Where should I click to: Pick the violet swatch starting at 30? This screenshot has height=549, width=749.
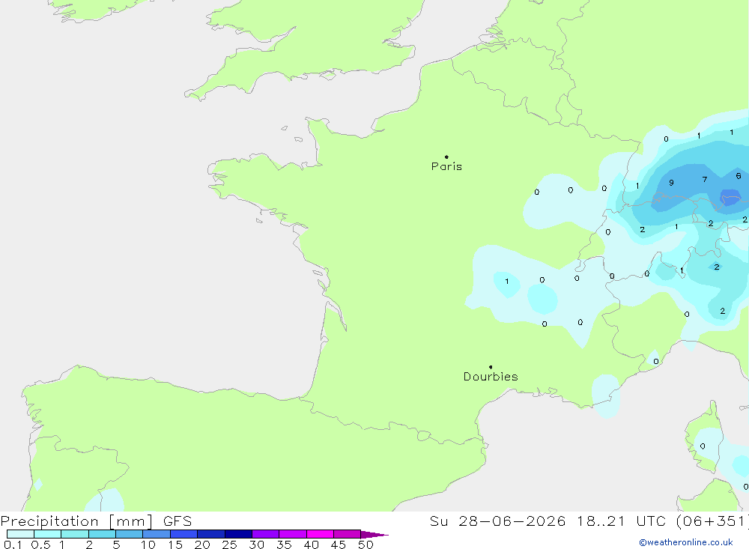pos(266,534)
